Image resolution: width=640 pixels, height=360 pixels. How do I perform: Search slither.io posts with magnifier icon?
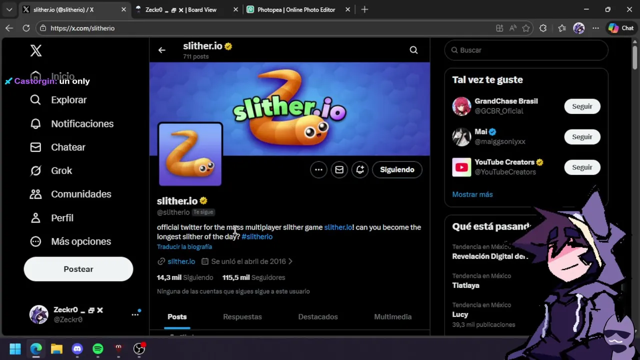point(413,50)
